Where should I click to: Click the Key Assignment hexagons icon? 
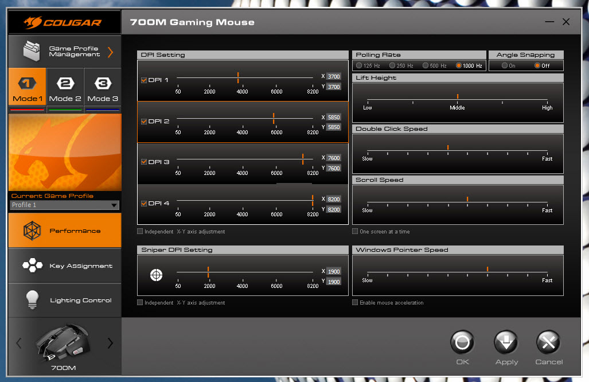(x=32, y=265)
